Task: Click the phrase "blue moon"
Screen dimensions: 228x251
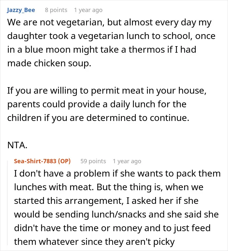Action: coord(48,49)
